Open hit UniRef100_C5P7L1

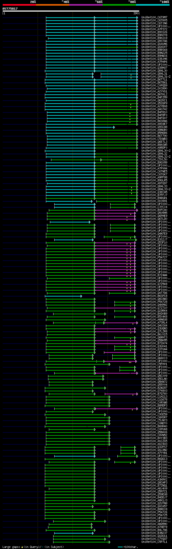pyautogui.click(x=154, y=542)
